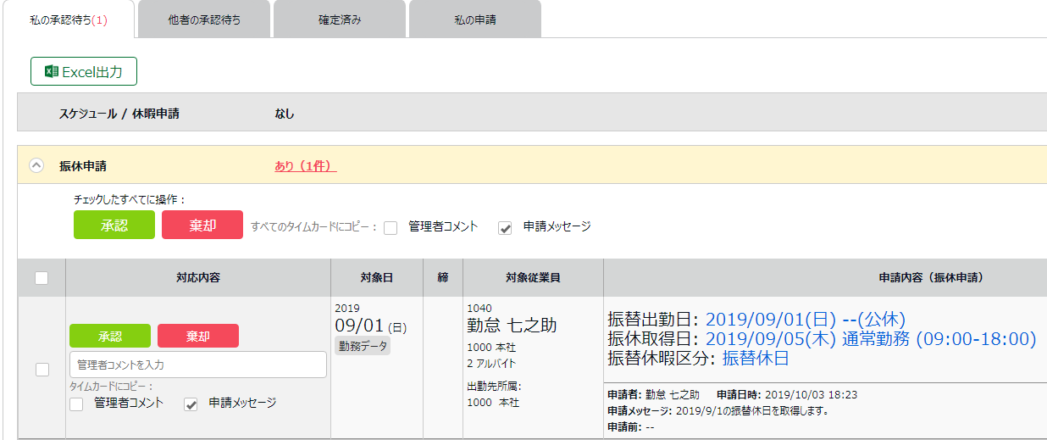Click bulk 棄却 button for all checked

tap(202, 225)
